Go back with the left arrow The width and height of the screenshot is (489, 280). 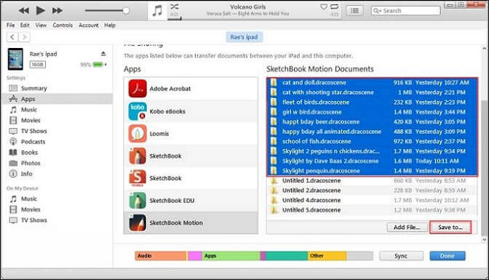click(x=12, y=37)
